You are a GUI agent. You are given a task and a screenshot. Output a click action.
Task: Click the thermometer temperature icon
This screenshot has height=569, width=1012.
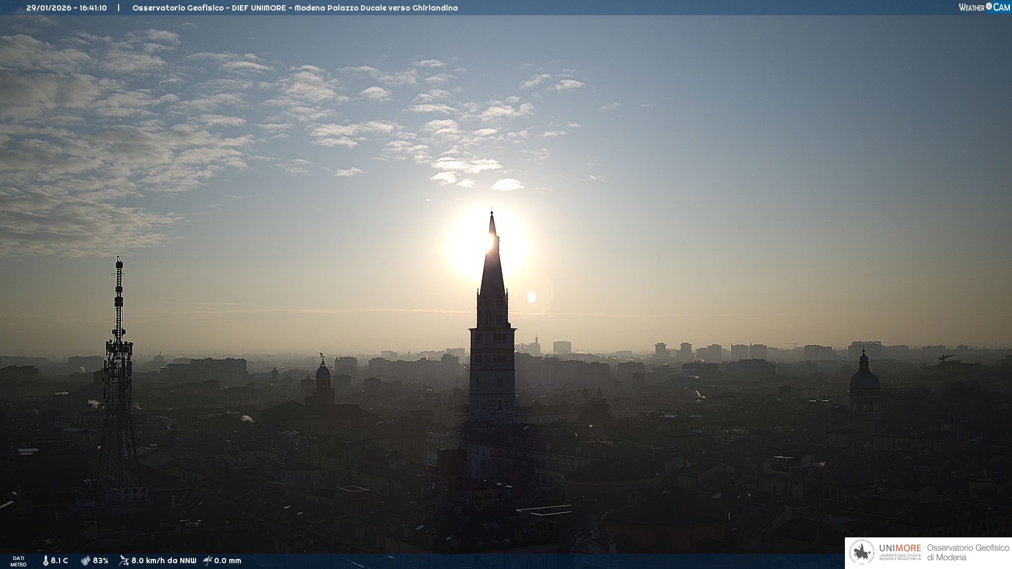[45, 561]
